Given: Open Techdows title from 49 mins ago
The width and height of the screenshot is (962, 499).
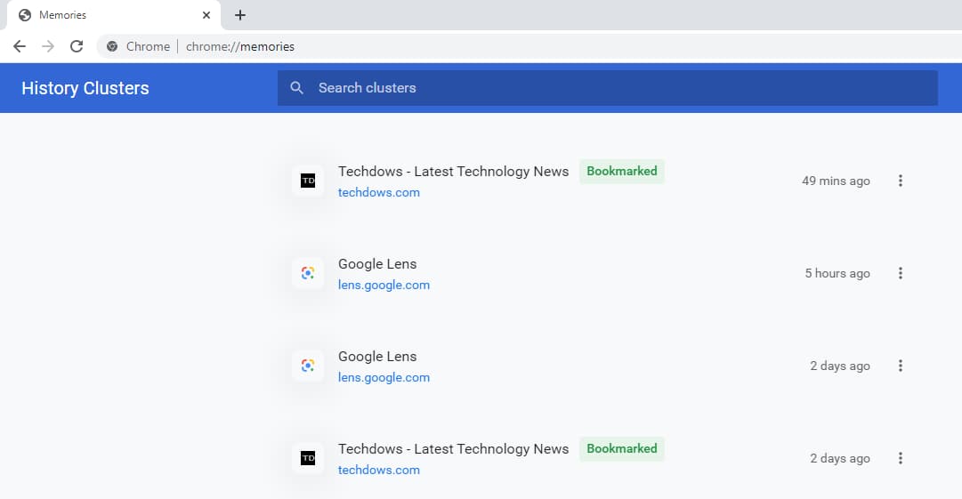Looking at the screenshot, I should pyautogui.click(x=453, y=172).
